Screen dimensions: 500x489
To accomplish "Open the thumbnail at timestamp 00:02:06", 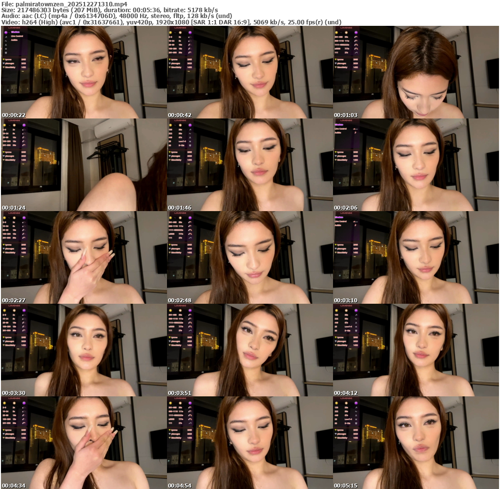I will coord(416,165).
